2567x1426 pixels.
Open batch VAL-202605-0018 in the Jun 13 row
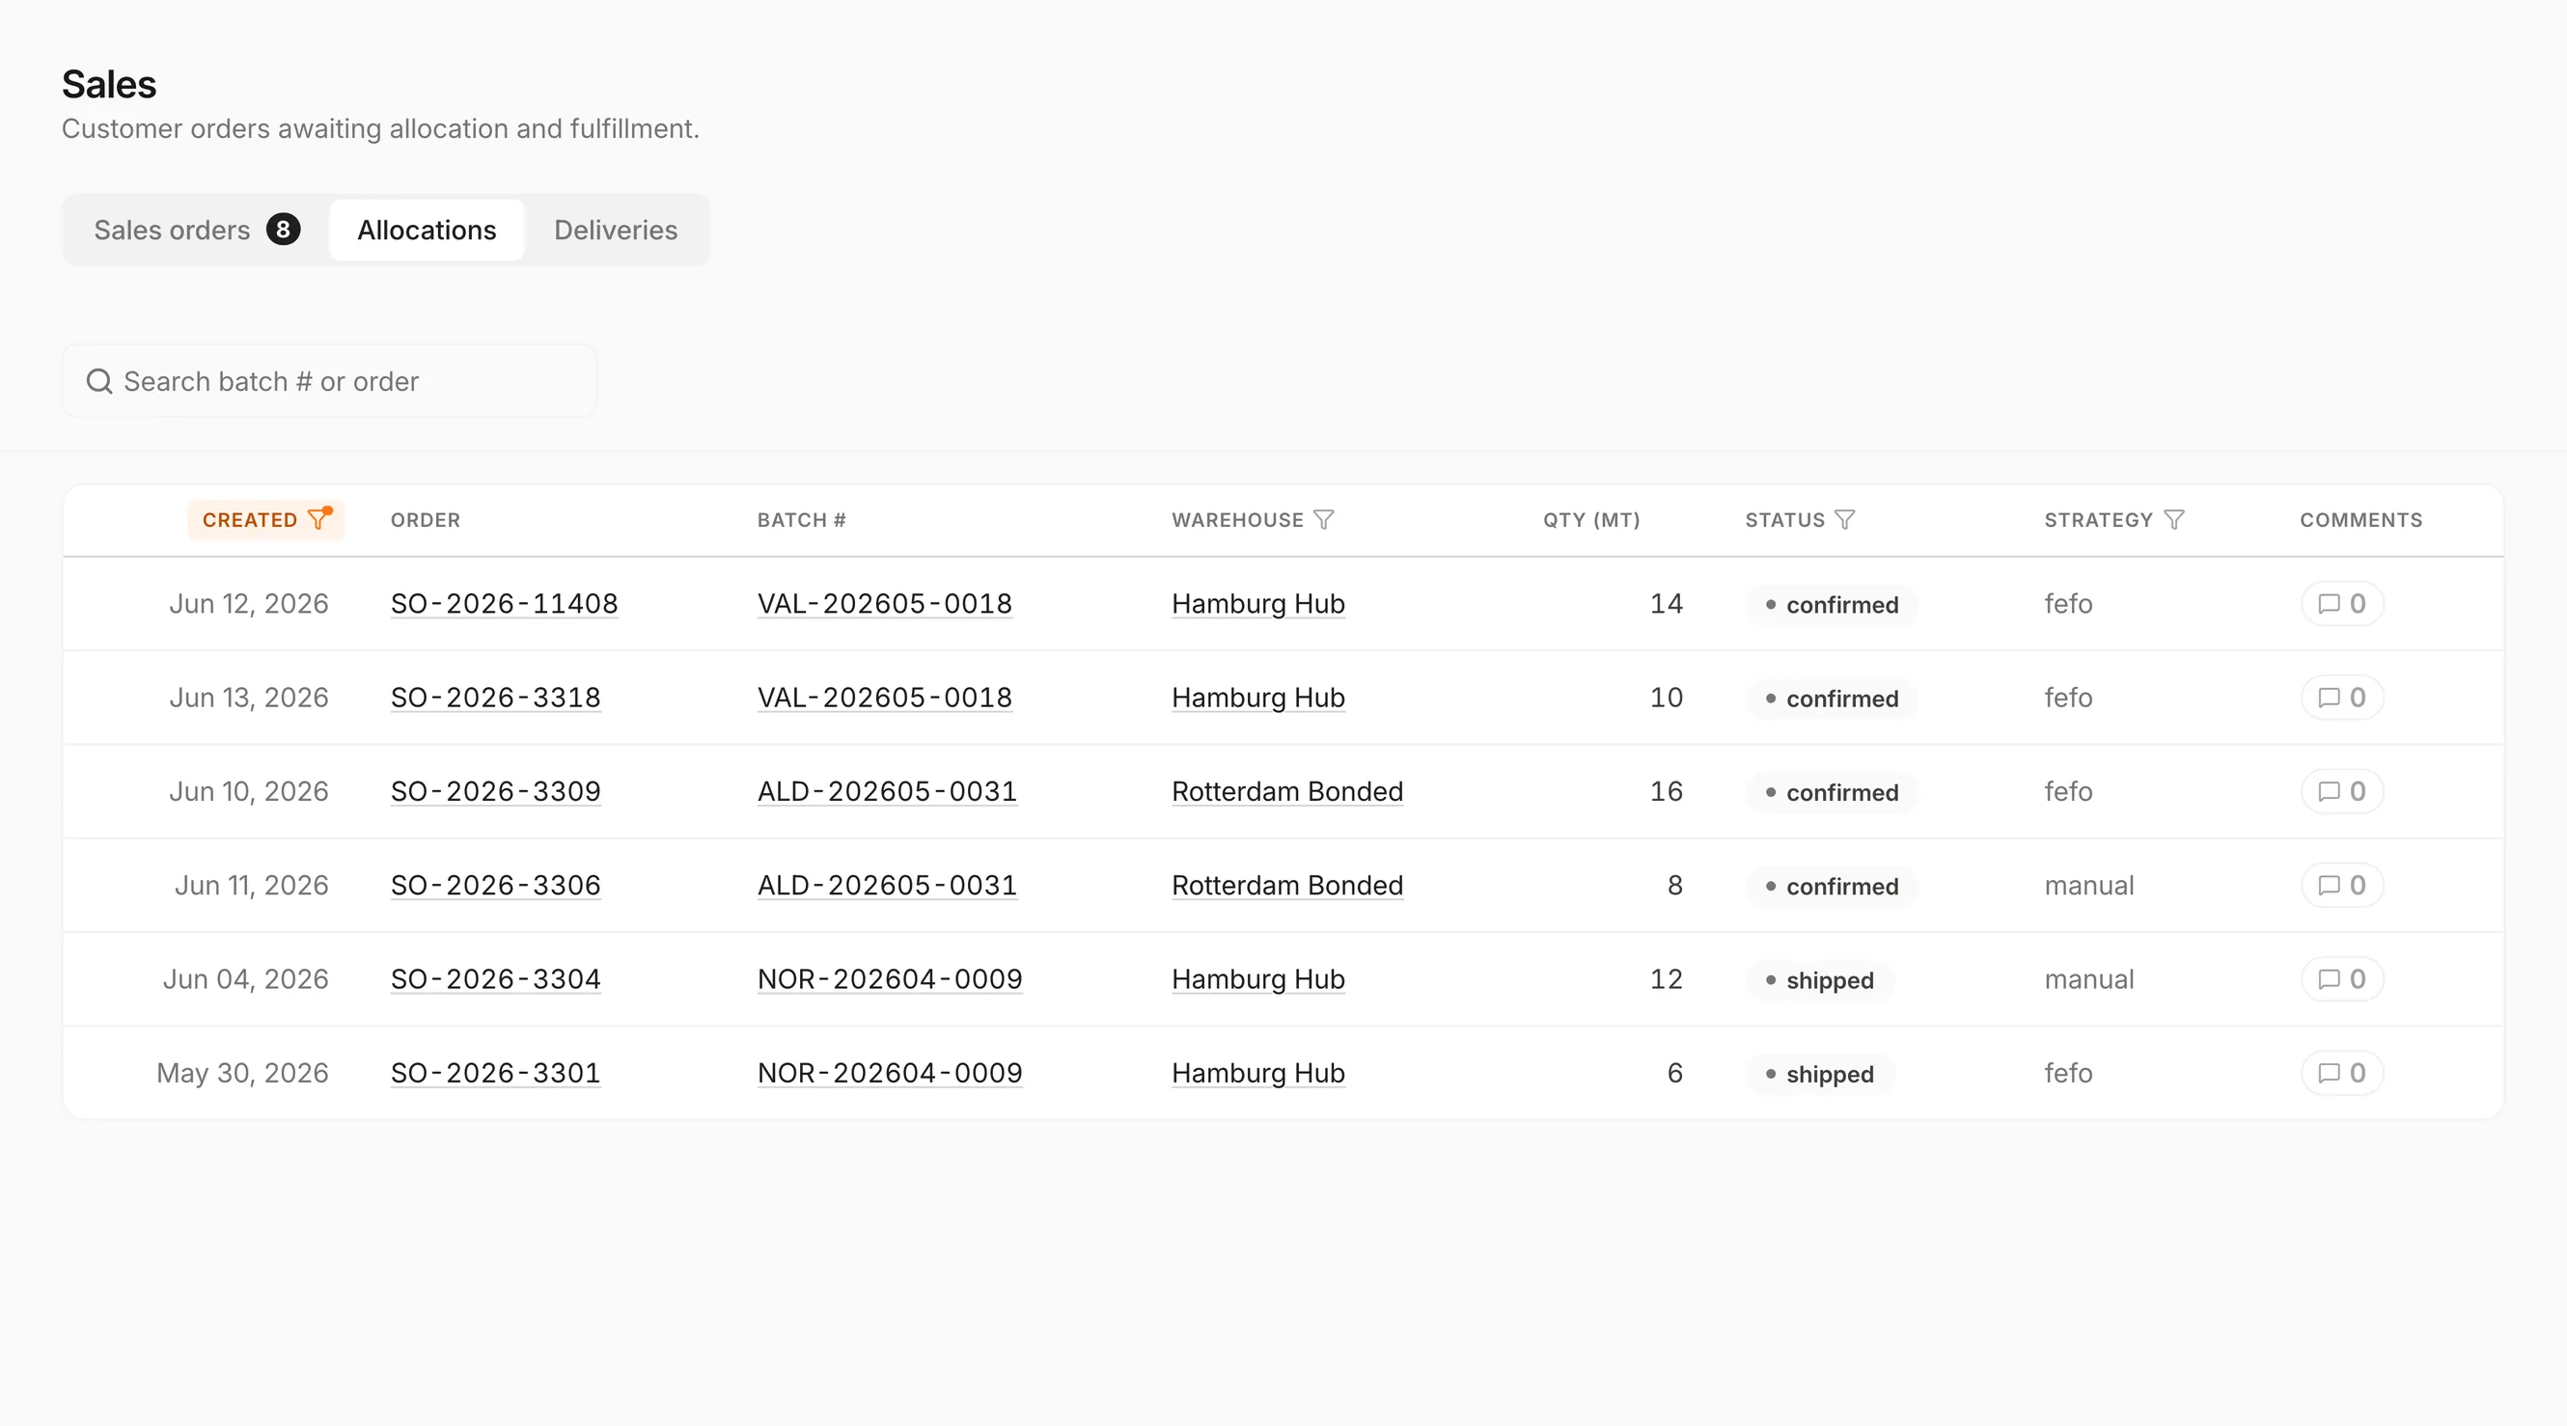click(x=885, y=698)
